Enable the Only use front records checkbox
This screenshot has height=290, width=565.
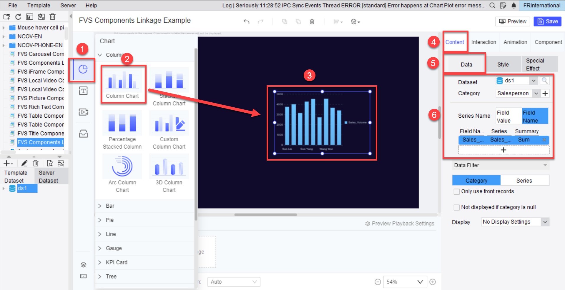click(456, 191)
